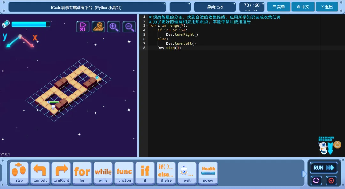The image size is (345, 189).
Task: Place cursor on Dev.turnRight() line
Action: 182,34
